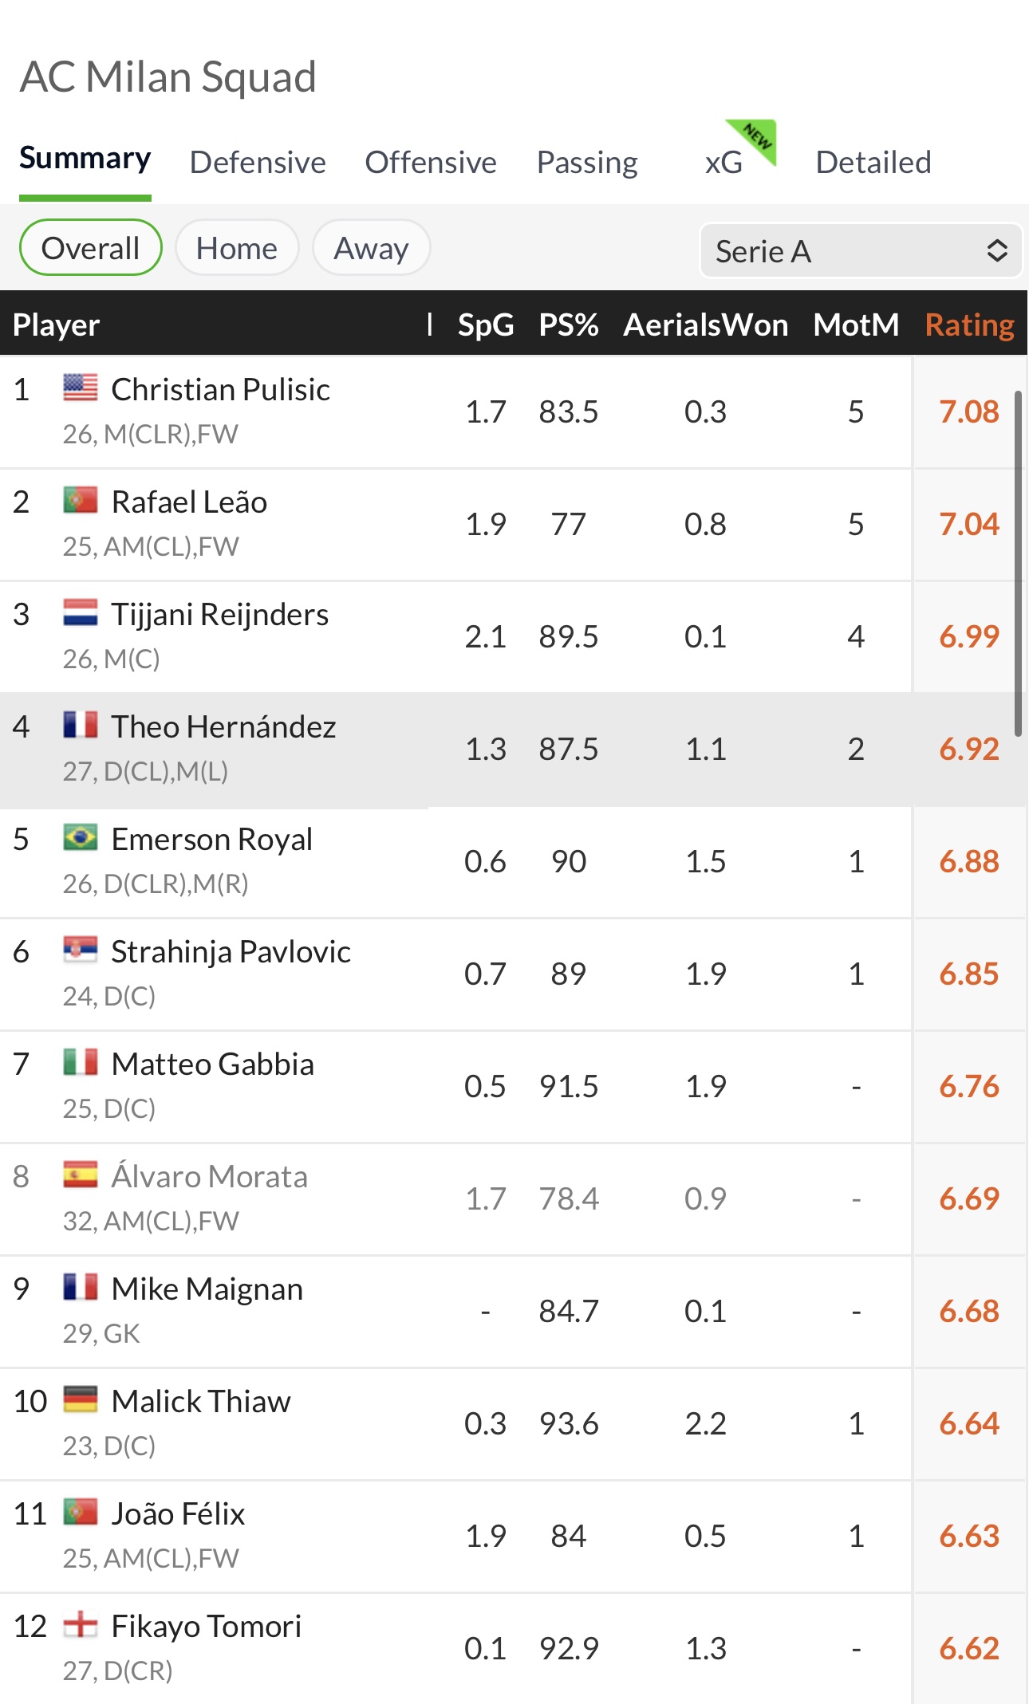
Task: Open the Serie A tournament dropdown
Action: point(860,251)
